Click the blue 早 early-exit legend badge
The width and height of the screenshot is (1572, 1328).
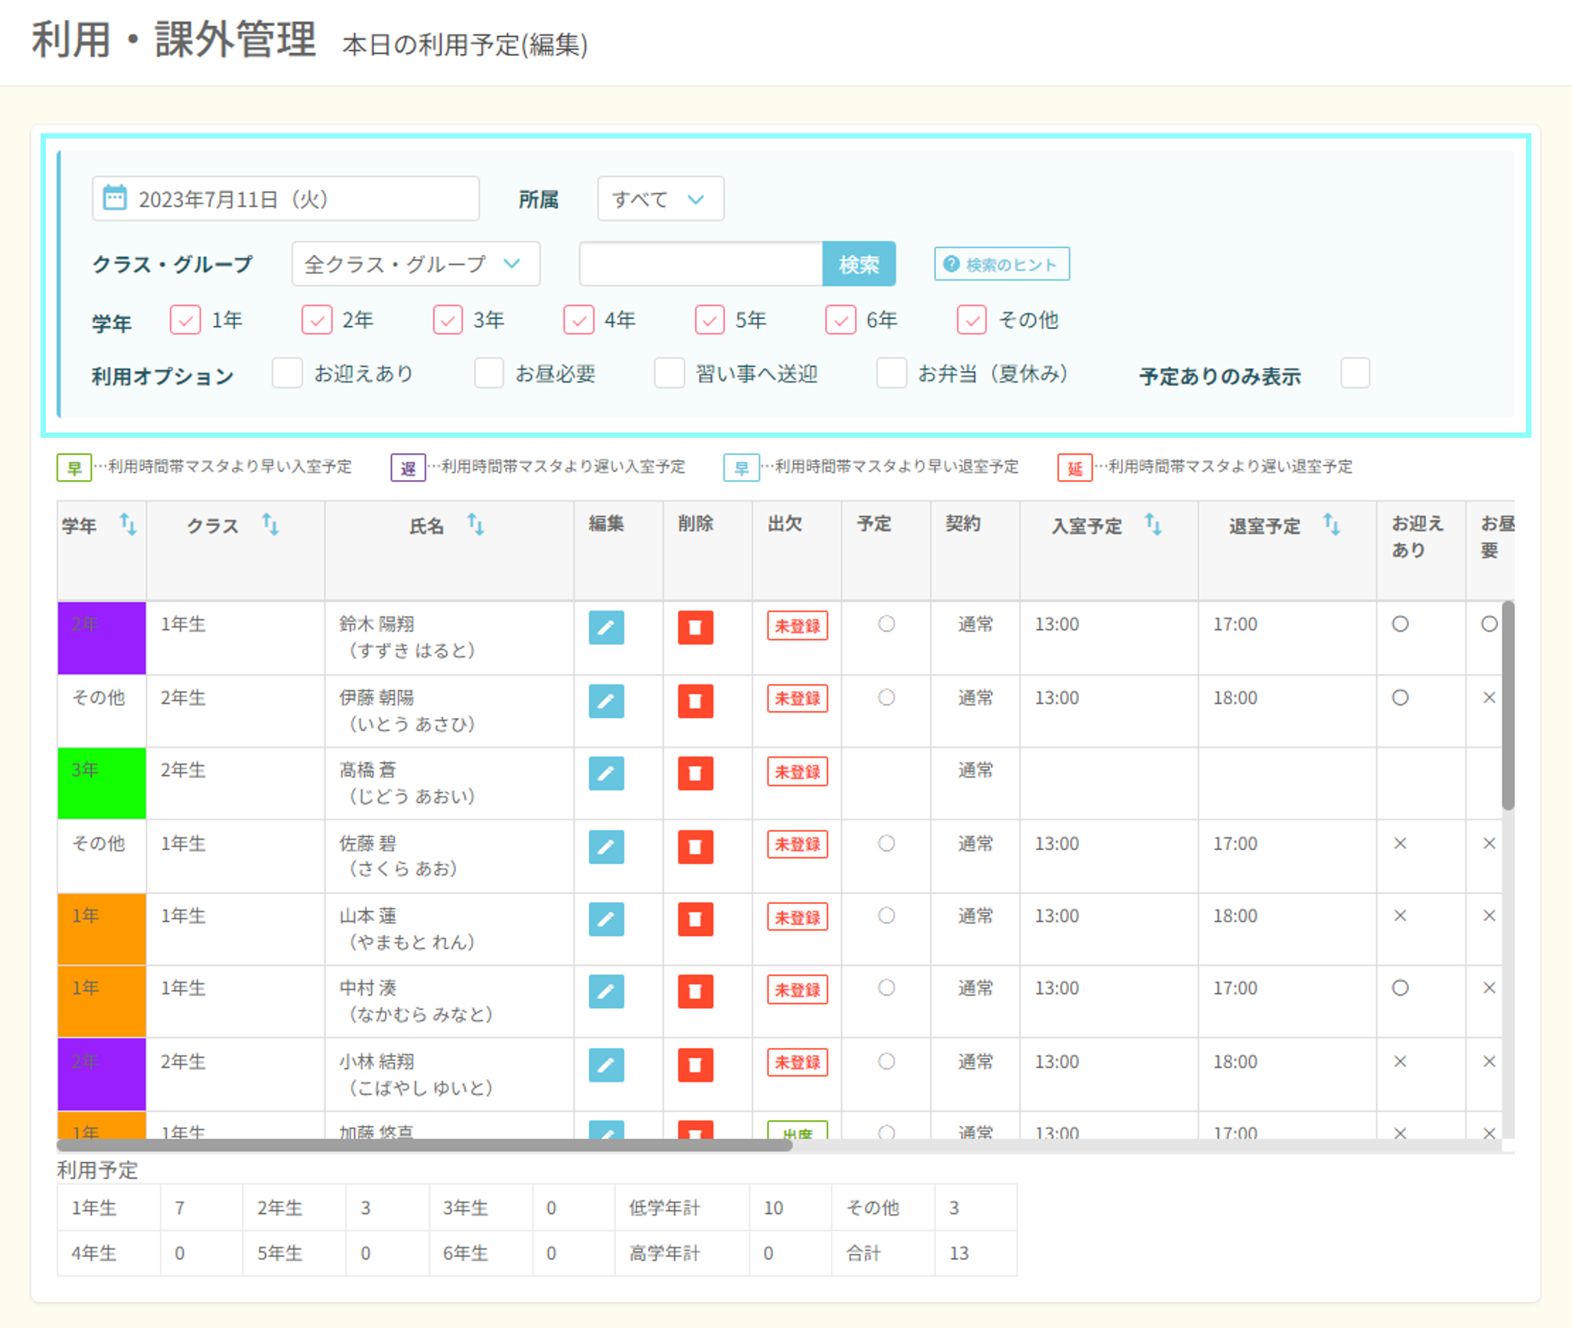(741, 467)
